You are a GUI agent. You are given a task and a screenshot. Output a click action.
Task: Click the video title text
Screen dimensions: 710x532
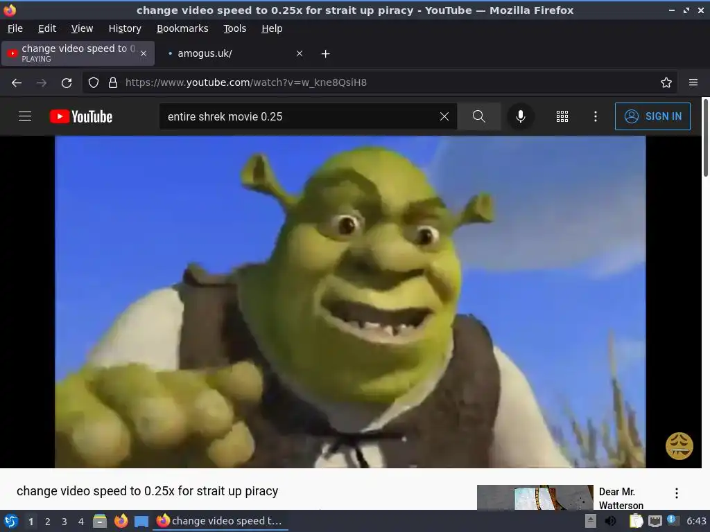click(x=148, y=491)
